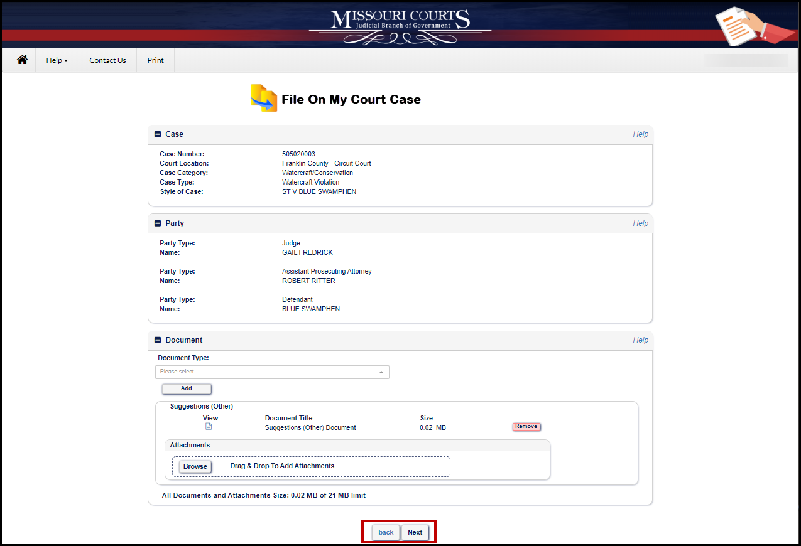Collapse the Party section minus icon
The height and width of the screenshot is (546, 801).
pos(158,223)
